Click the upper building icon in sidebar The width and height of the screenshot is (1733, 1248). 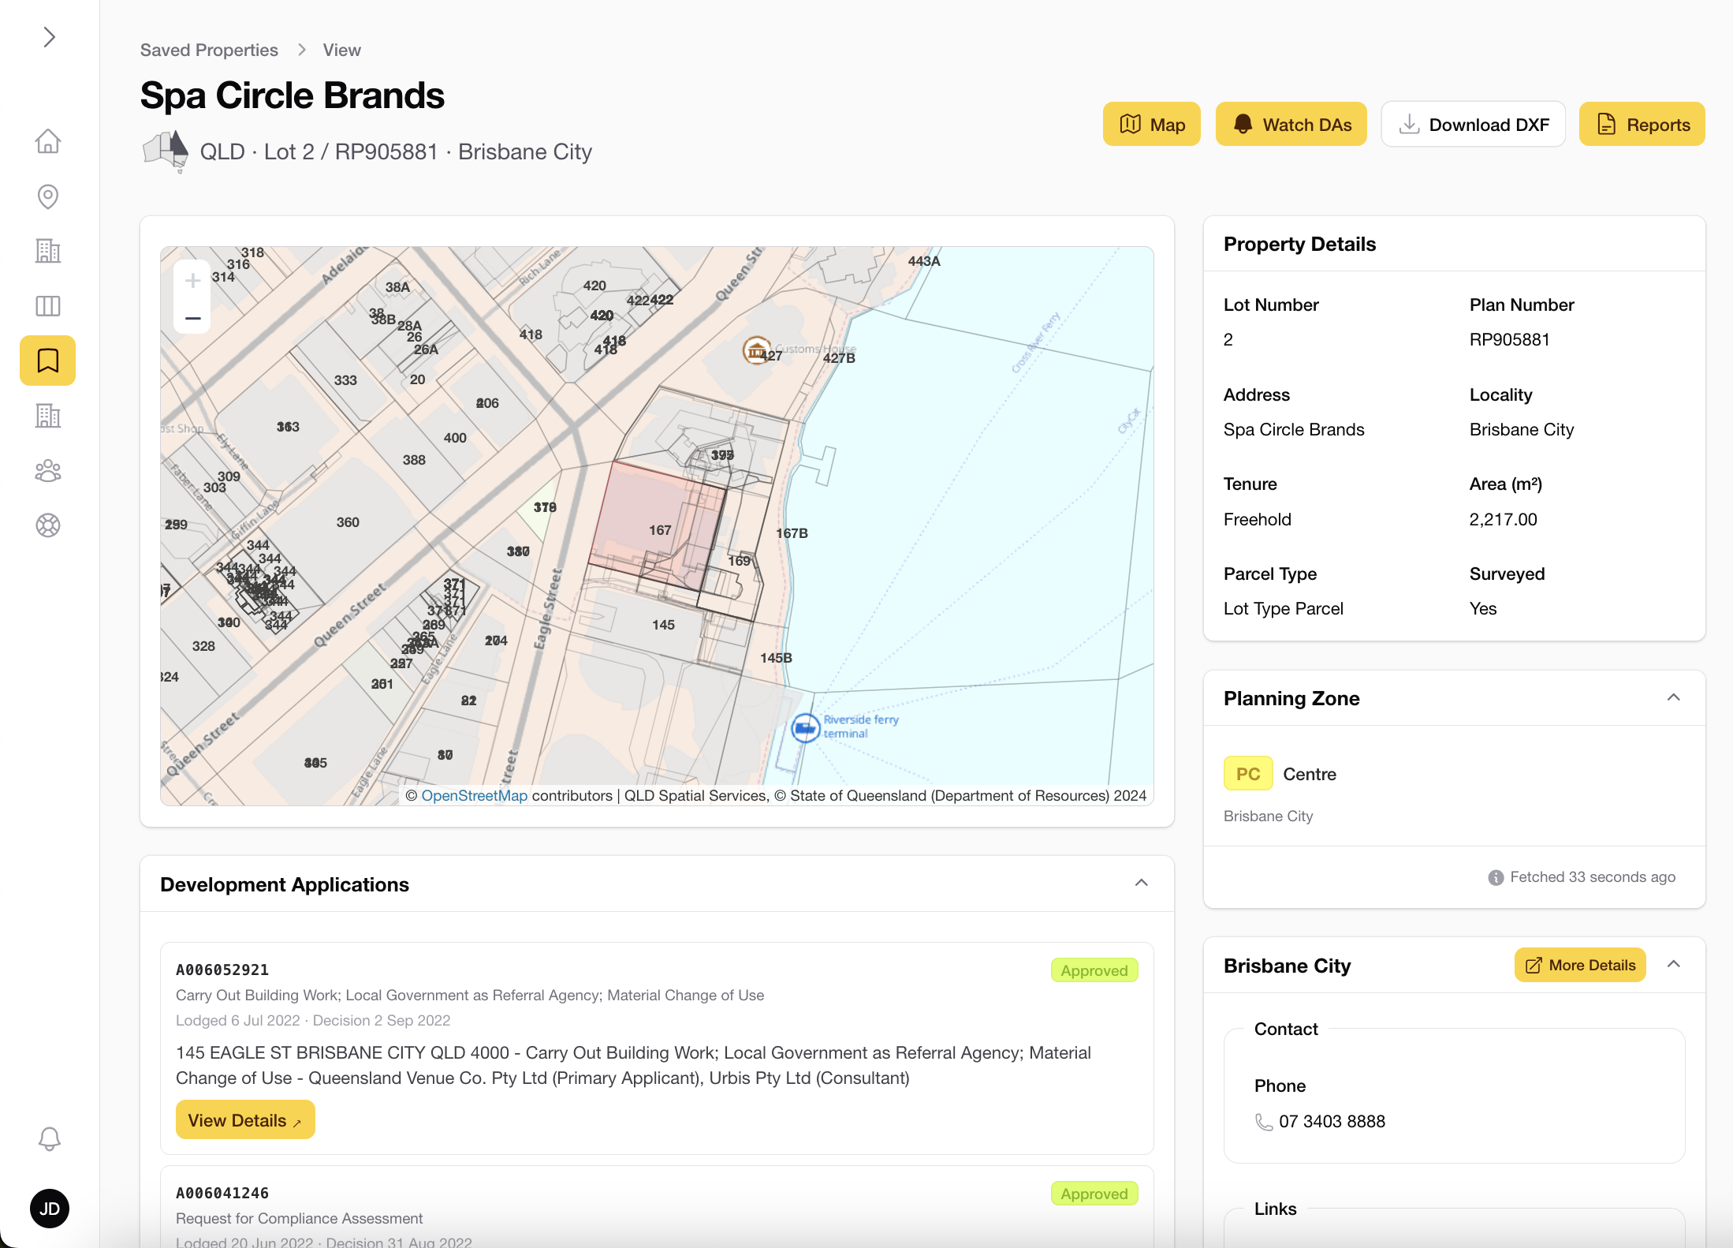click(48, 251)
